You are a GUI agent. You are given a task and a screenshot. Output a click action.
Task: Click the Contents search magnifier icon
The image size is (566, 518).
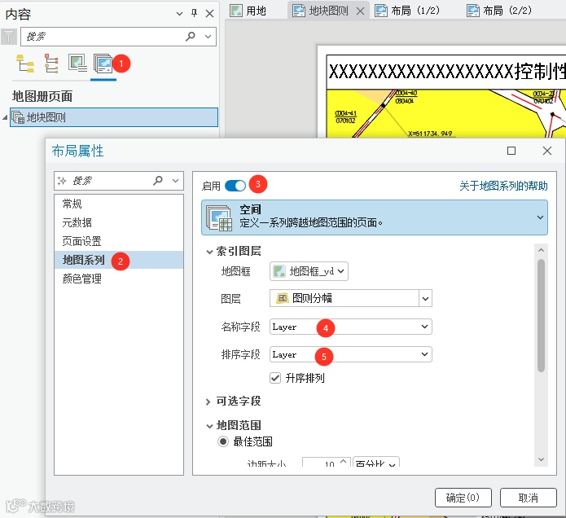coord(191,36)
